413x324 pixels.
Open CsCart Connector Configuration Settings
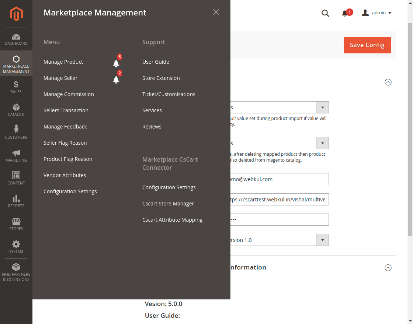click(x=169, y=187)
